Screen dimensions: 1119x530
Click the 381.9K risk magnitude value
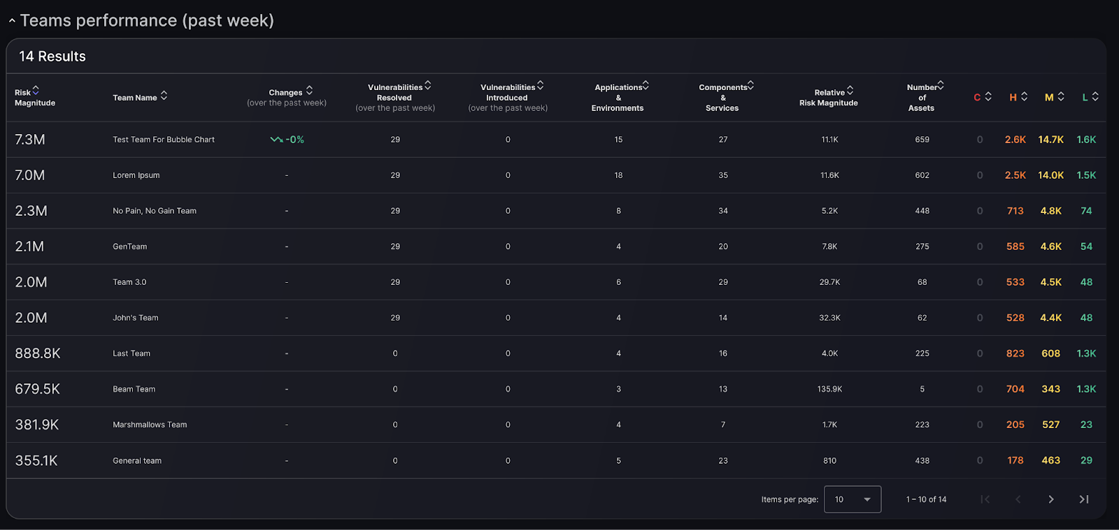37,425
